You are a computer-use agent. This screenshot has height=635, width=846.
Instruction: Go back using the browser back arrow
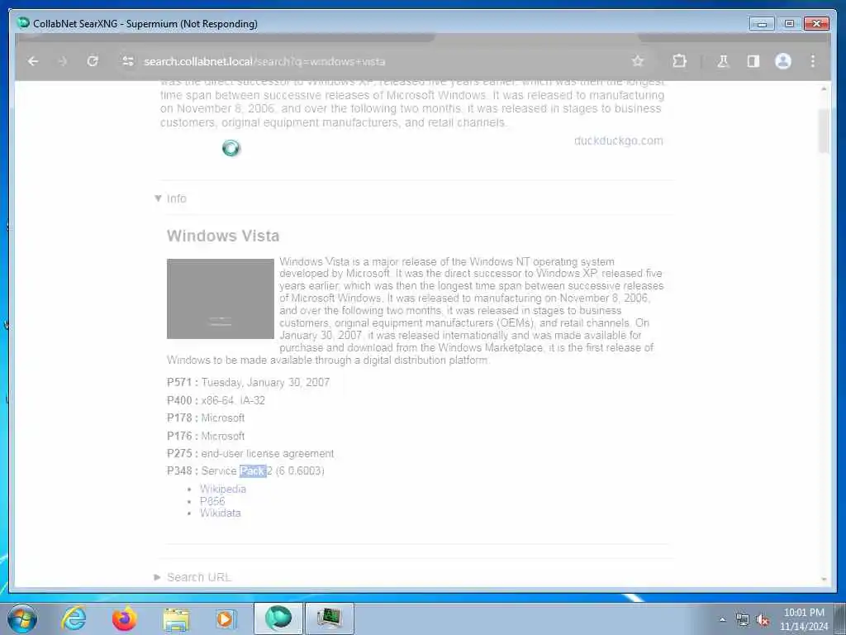coord(33,61)
